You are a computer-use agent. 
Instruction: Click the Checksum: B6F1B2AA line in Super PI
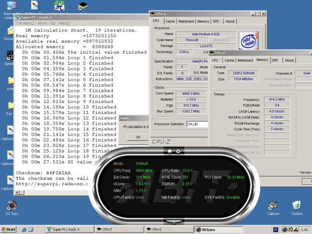(x=43, y=173)
